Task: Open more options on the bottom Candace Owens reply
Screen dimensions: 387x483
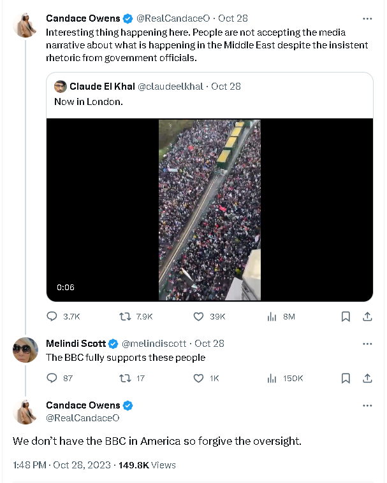Action: pyautogui.click(x=367, y=405)
